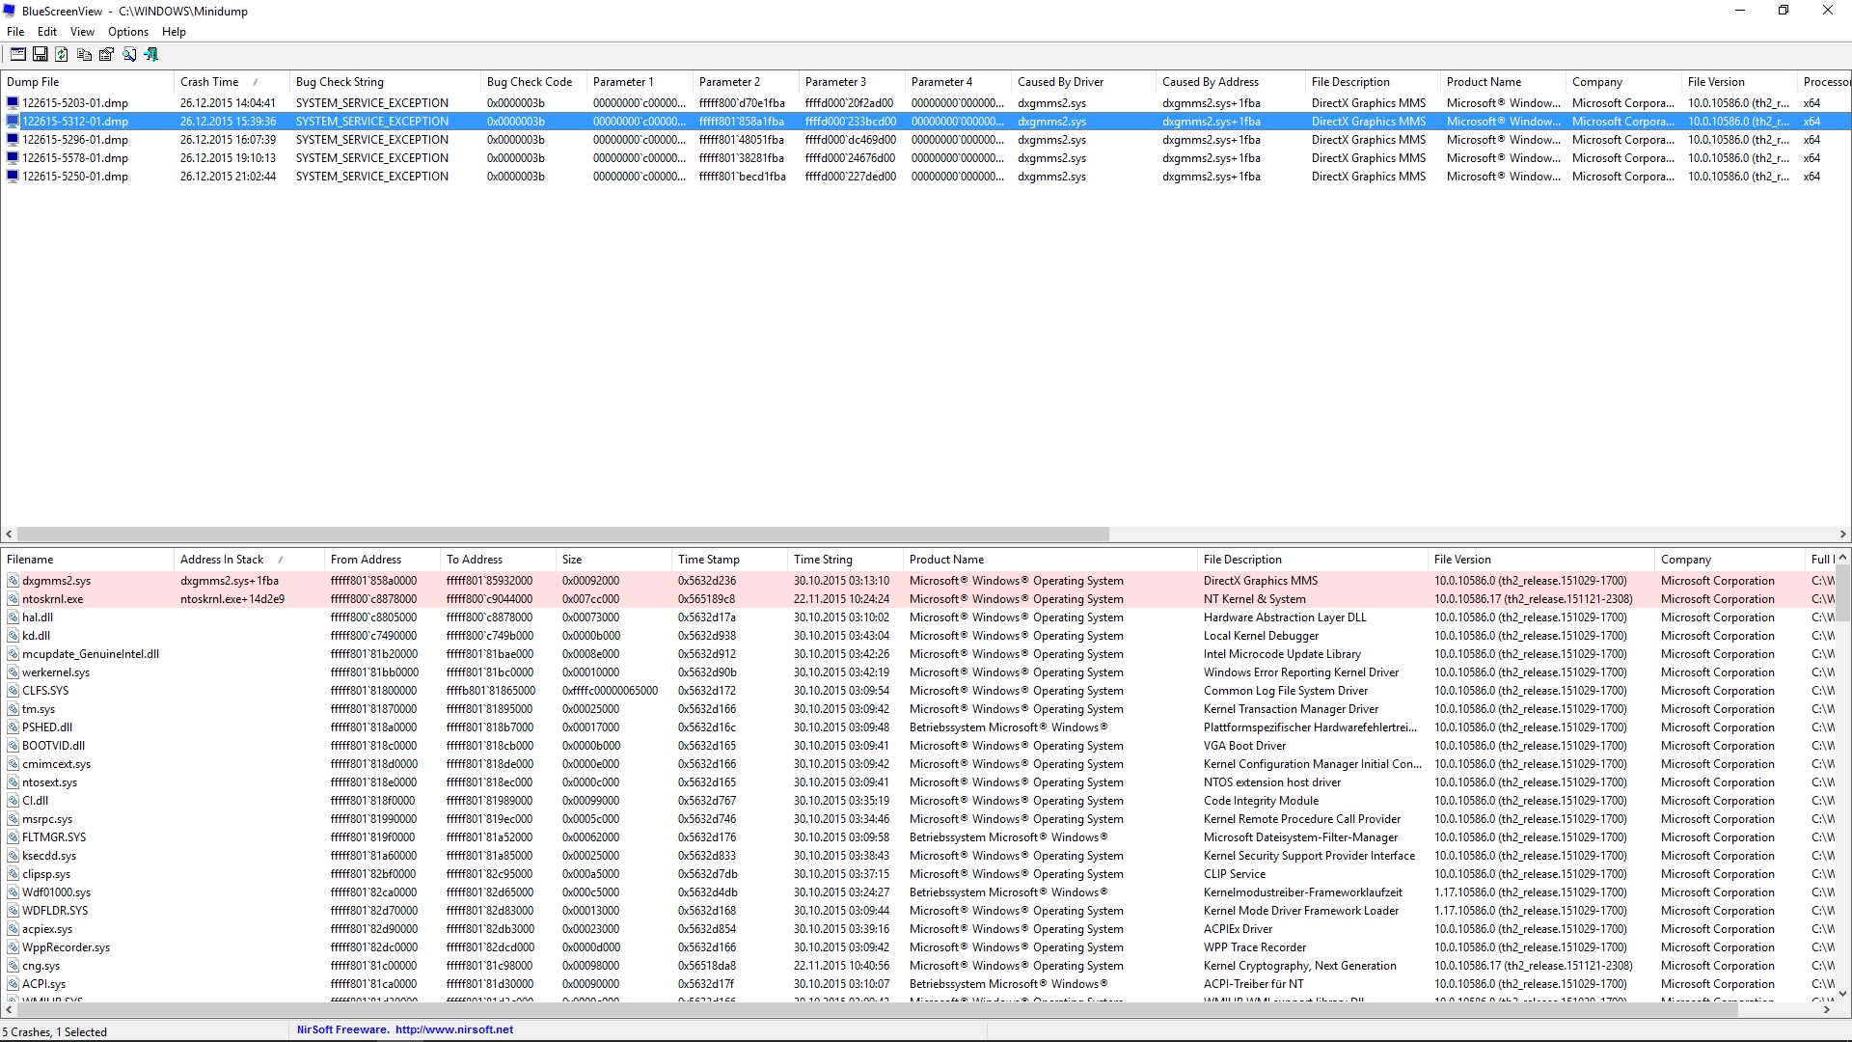This screenshot has height=1042, width=1852.
Task: Click the Advanced Options toolbar icon
Action: pos(17,55)
